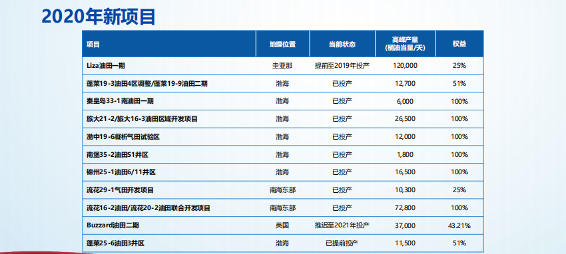Image resolution: width=566 pixels, height=254 pixels.
Task: Click the 26,500 production figure
Action: click(406, 118)
